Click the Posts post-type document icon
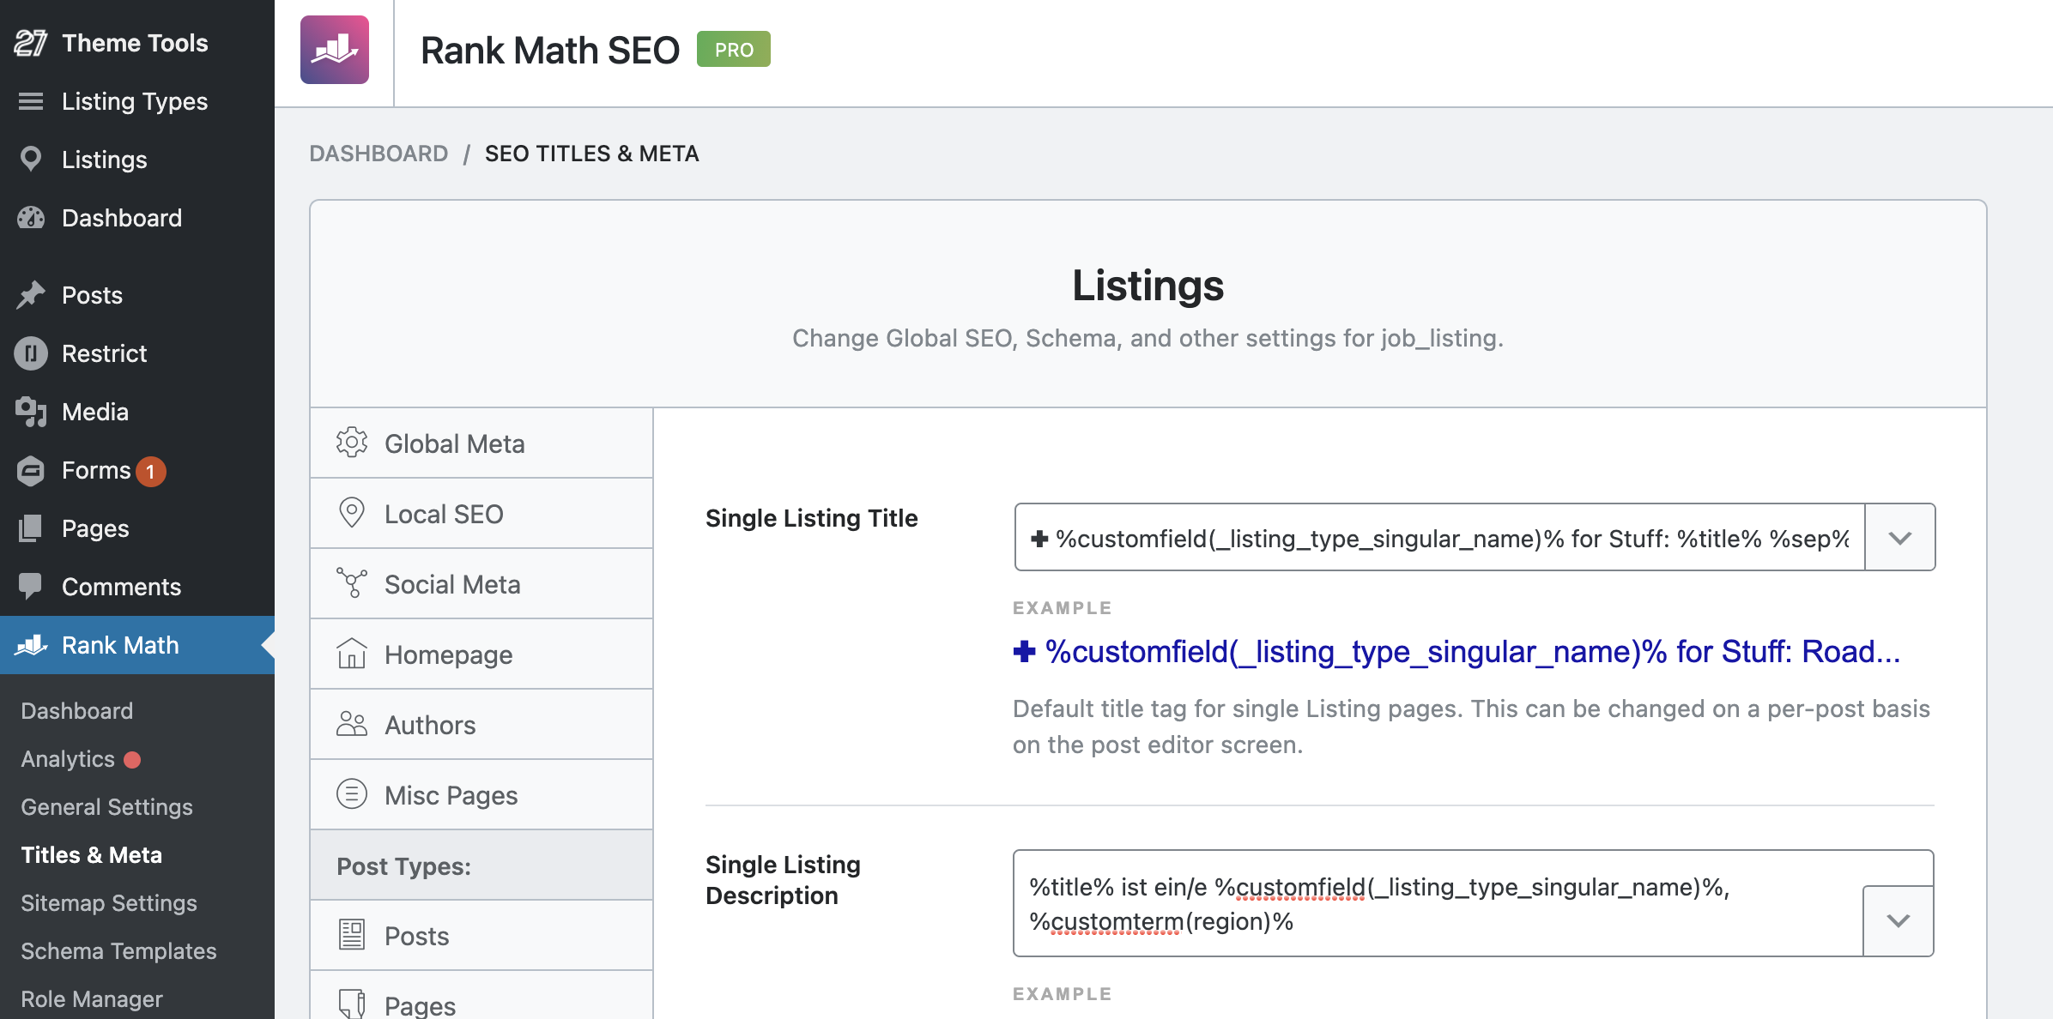The width and height of the screenshot is (2053, 1019). pyautogui.click(x=352, y=935)
